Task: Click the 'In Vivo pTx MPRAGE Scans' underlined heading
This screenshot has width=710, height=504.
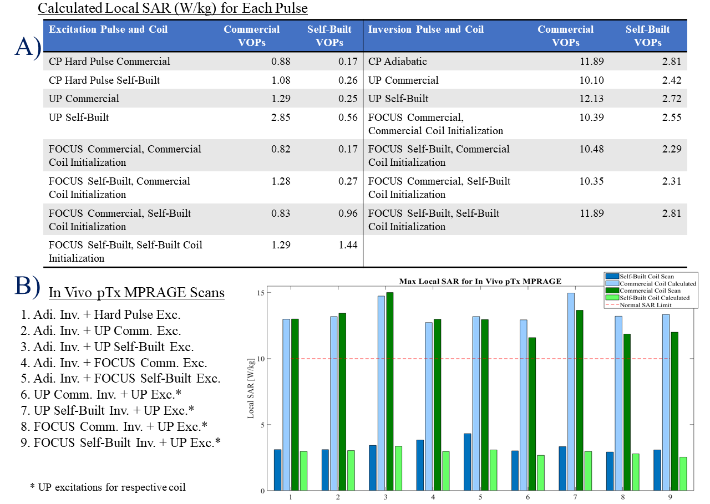Action: pos(136,292)
